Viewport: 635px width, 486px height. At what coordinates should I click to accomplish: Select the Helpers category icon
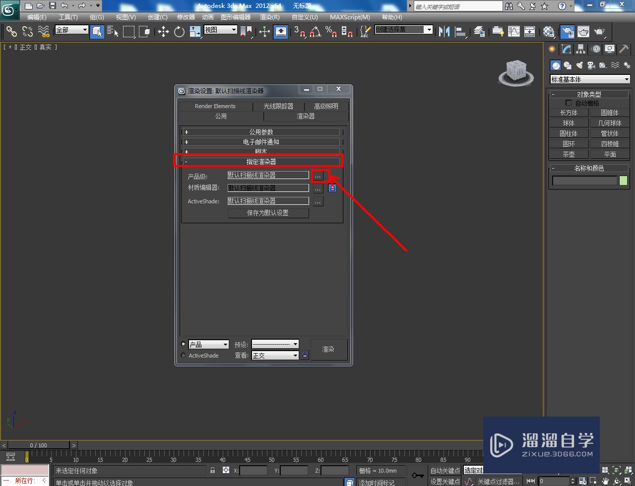(x=603, y=65)
